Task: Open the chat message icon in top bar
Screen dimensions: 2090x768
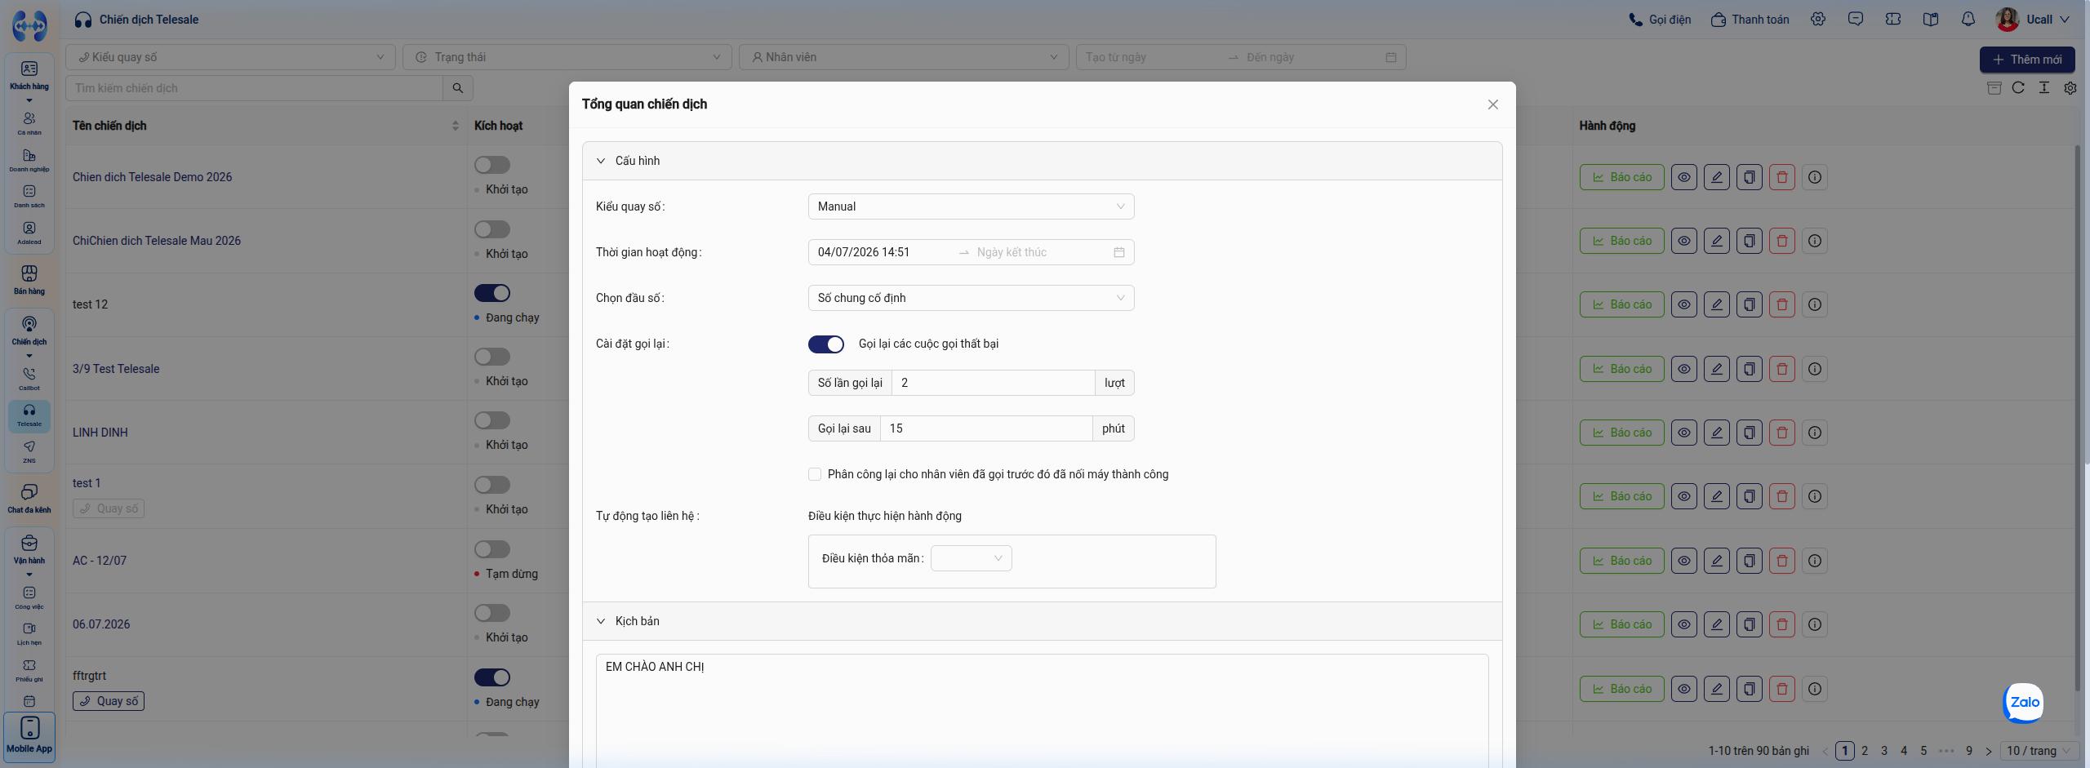Action: [x=1856, y=19]
